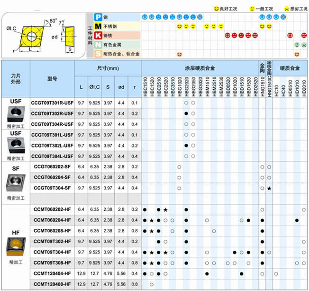This screenshot has width=309, height=291.
Task: Select the 硬质合金 column header
Action: point(290,68)
